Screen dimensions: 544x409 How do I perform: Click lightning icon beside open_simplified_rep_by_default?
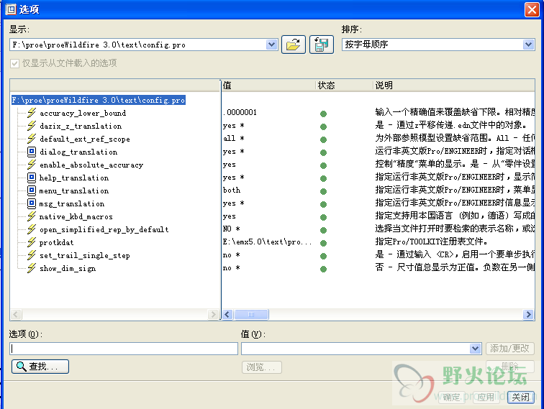pyautogui.click(x=32, y=229)
